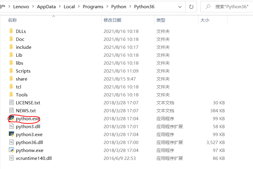Click the date 2021/8/15 9:47
The width and height of the screenshot is (253, 169).
pyautogui.click(x=120, y=79)
